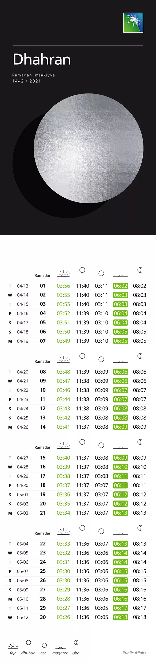Click the fajr sunrise icon in the legend
The width and height of the screenshot is (156, 663).
[13, 646]
